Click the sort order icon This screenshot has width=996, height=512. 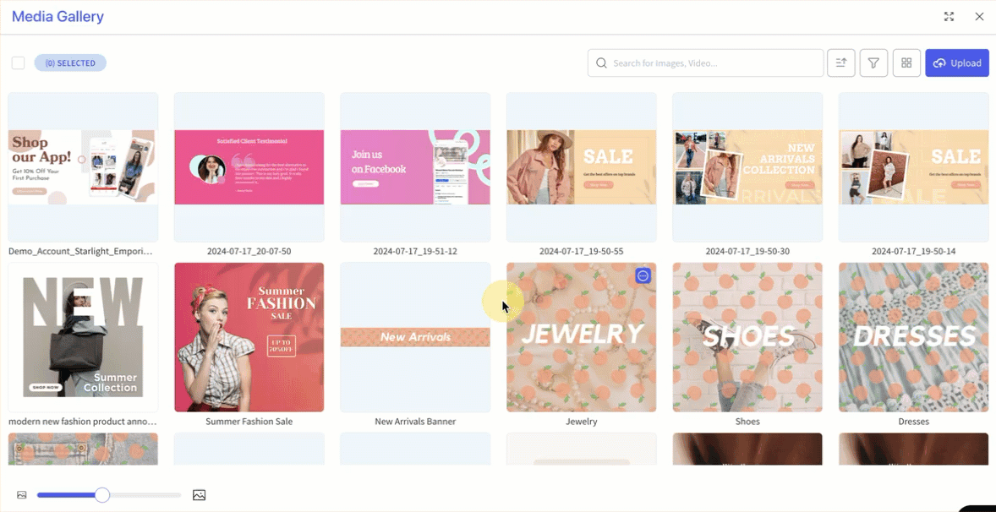(841, 63)
